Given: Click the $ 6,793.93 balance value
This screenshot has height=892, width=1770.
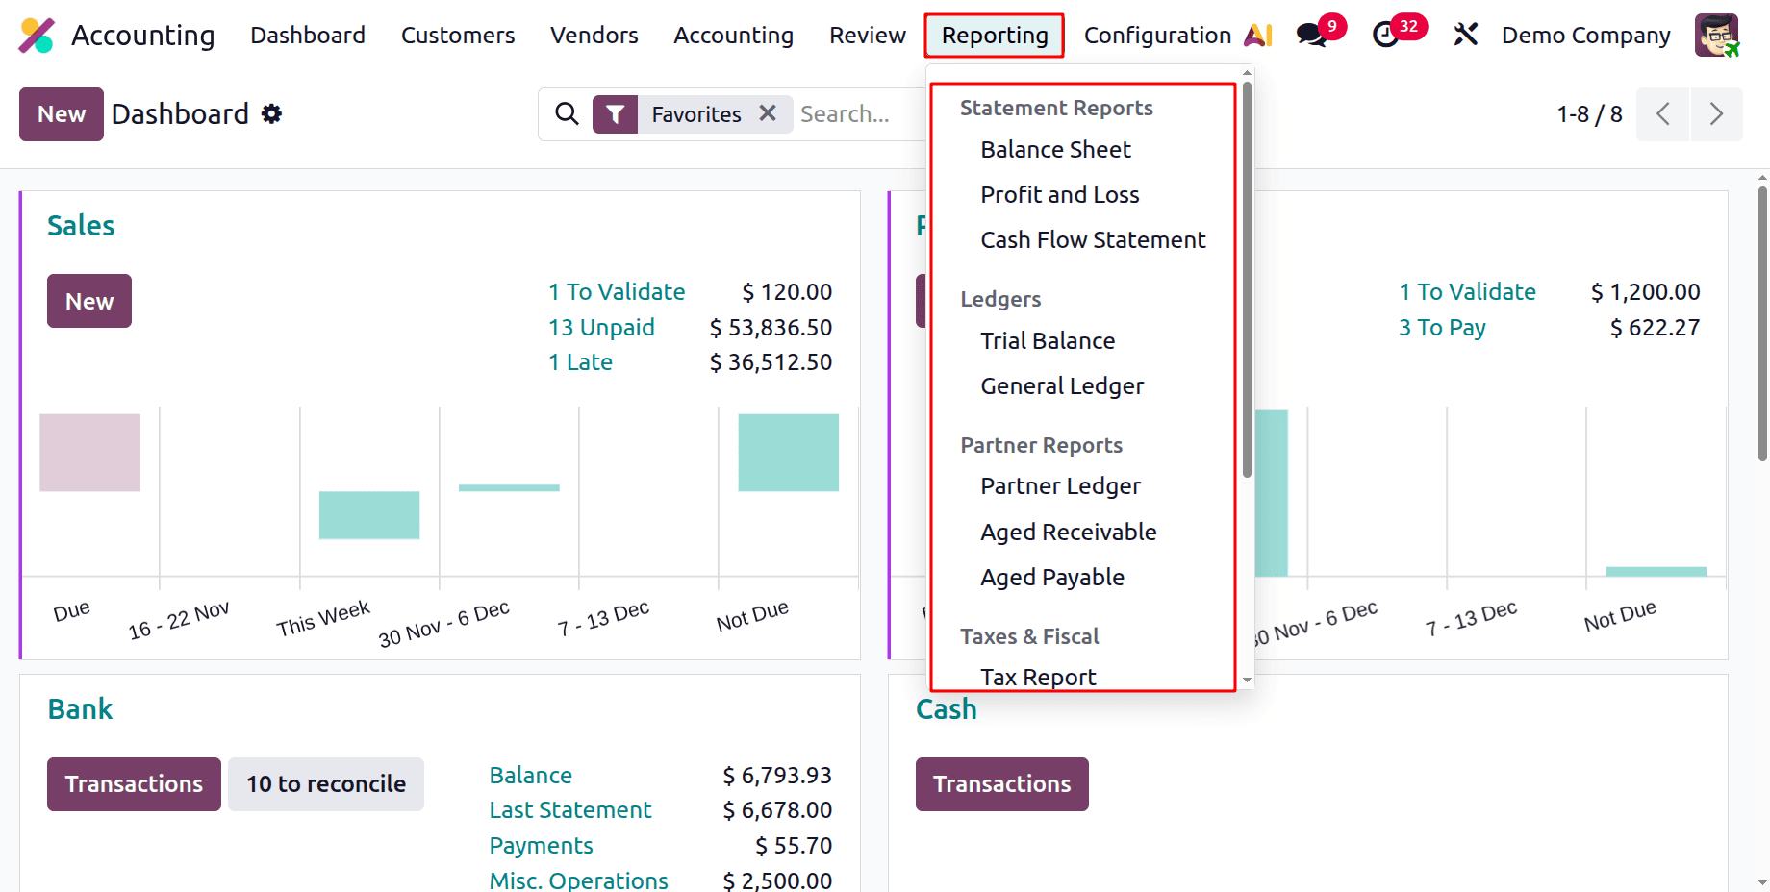Looking at the screenshot, I should coord(777,776).
